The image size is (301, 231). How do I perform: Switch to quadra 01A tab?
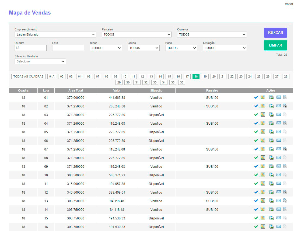click(52, 76)
